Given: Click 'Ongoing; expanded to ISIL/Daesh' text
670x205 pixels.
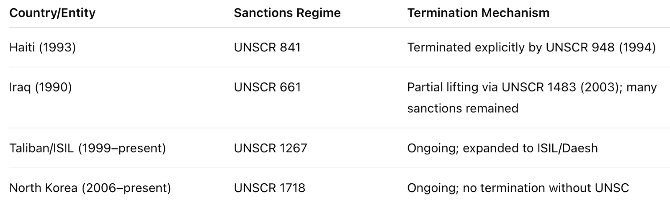Looking at the screenshot, I should 502,148.
